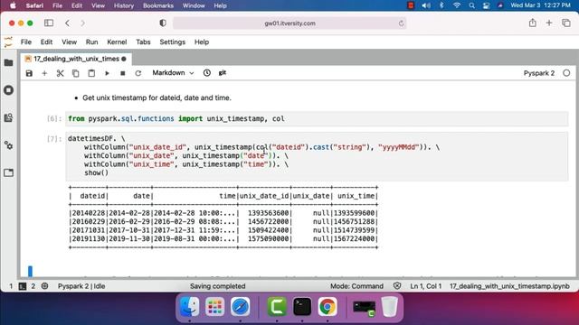Viewport: 579px width, 325px height.
Task: Paste cell from clipboard
Action: point(91,73)
